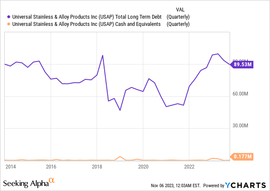The height and width of the screenshot is (191, 270).
Task: Click the 30.00M y-axis label
Action: click(x=240, y=126)
